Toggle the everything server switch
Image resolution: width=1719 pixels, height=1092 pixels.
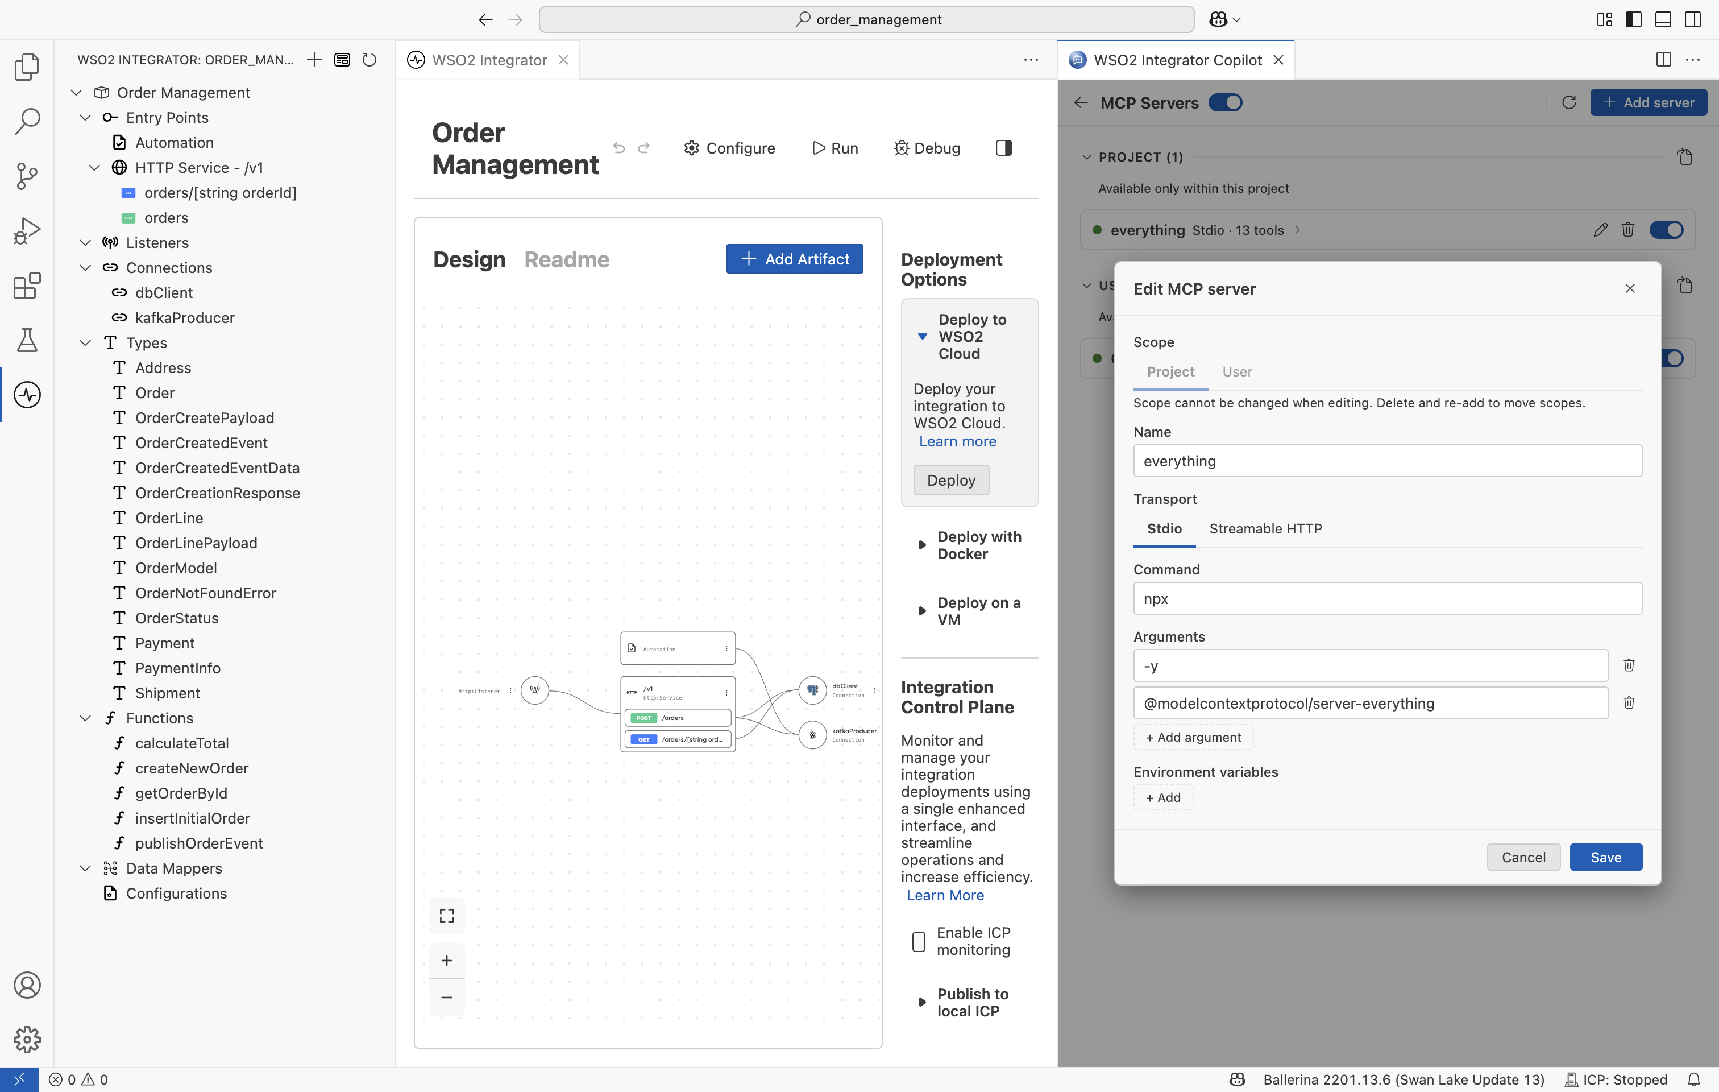pos(1666,230)
